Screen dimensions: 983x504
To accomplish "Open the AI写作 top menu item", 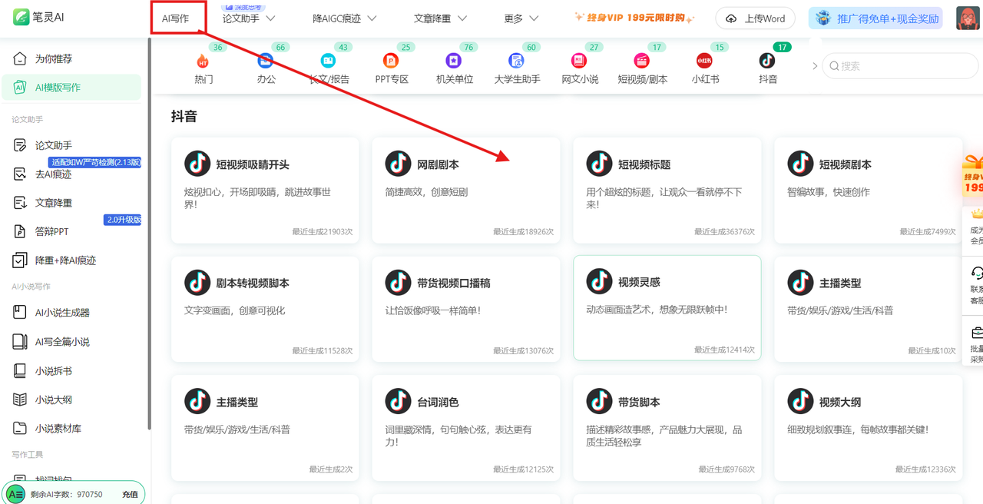I will tap(176, 18).
